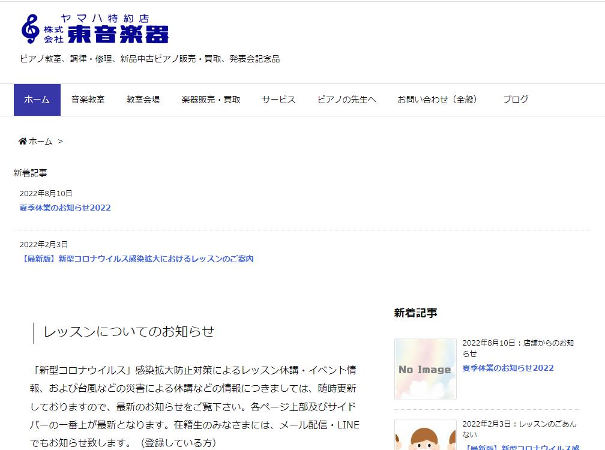Click the ホーム breadcrumb link
Image resolution: width=605 pixels, height=450 pixels.
pos(41,142)
